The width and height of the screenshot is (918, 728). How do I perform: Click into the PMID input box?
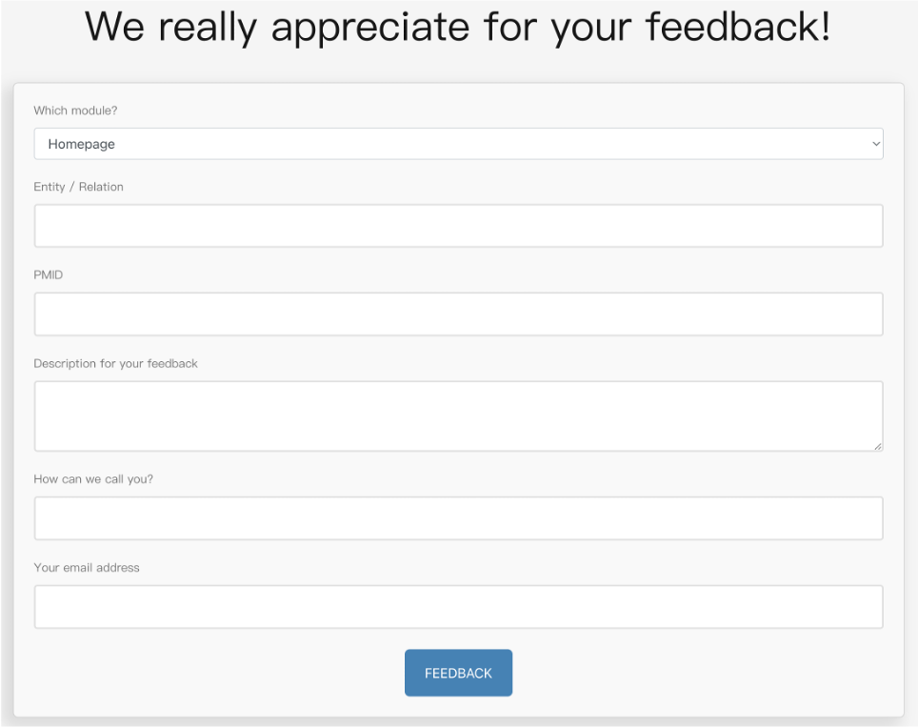(x=457, y=314)
